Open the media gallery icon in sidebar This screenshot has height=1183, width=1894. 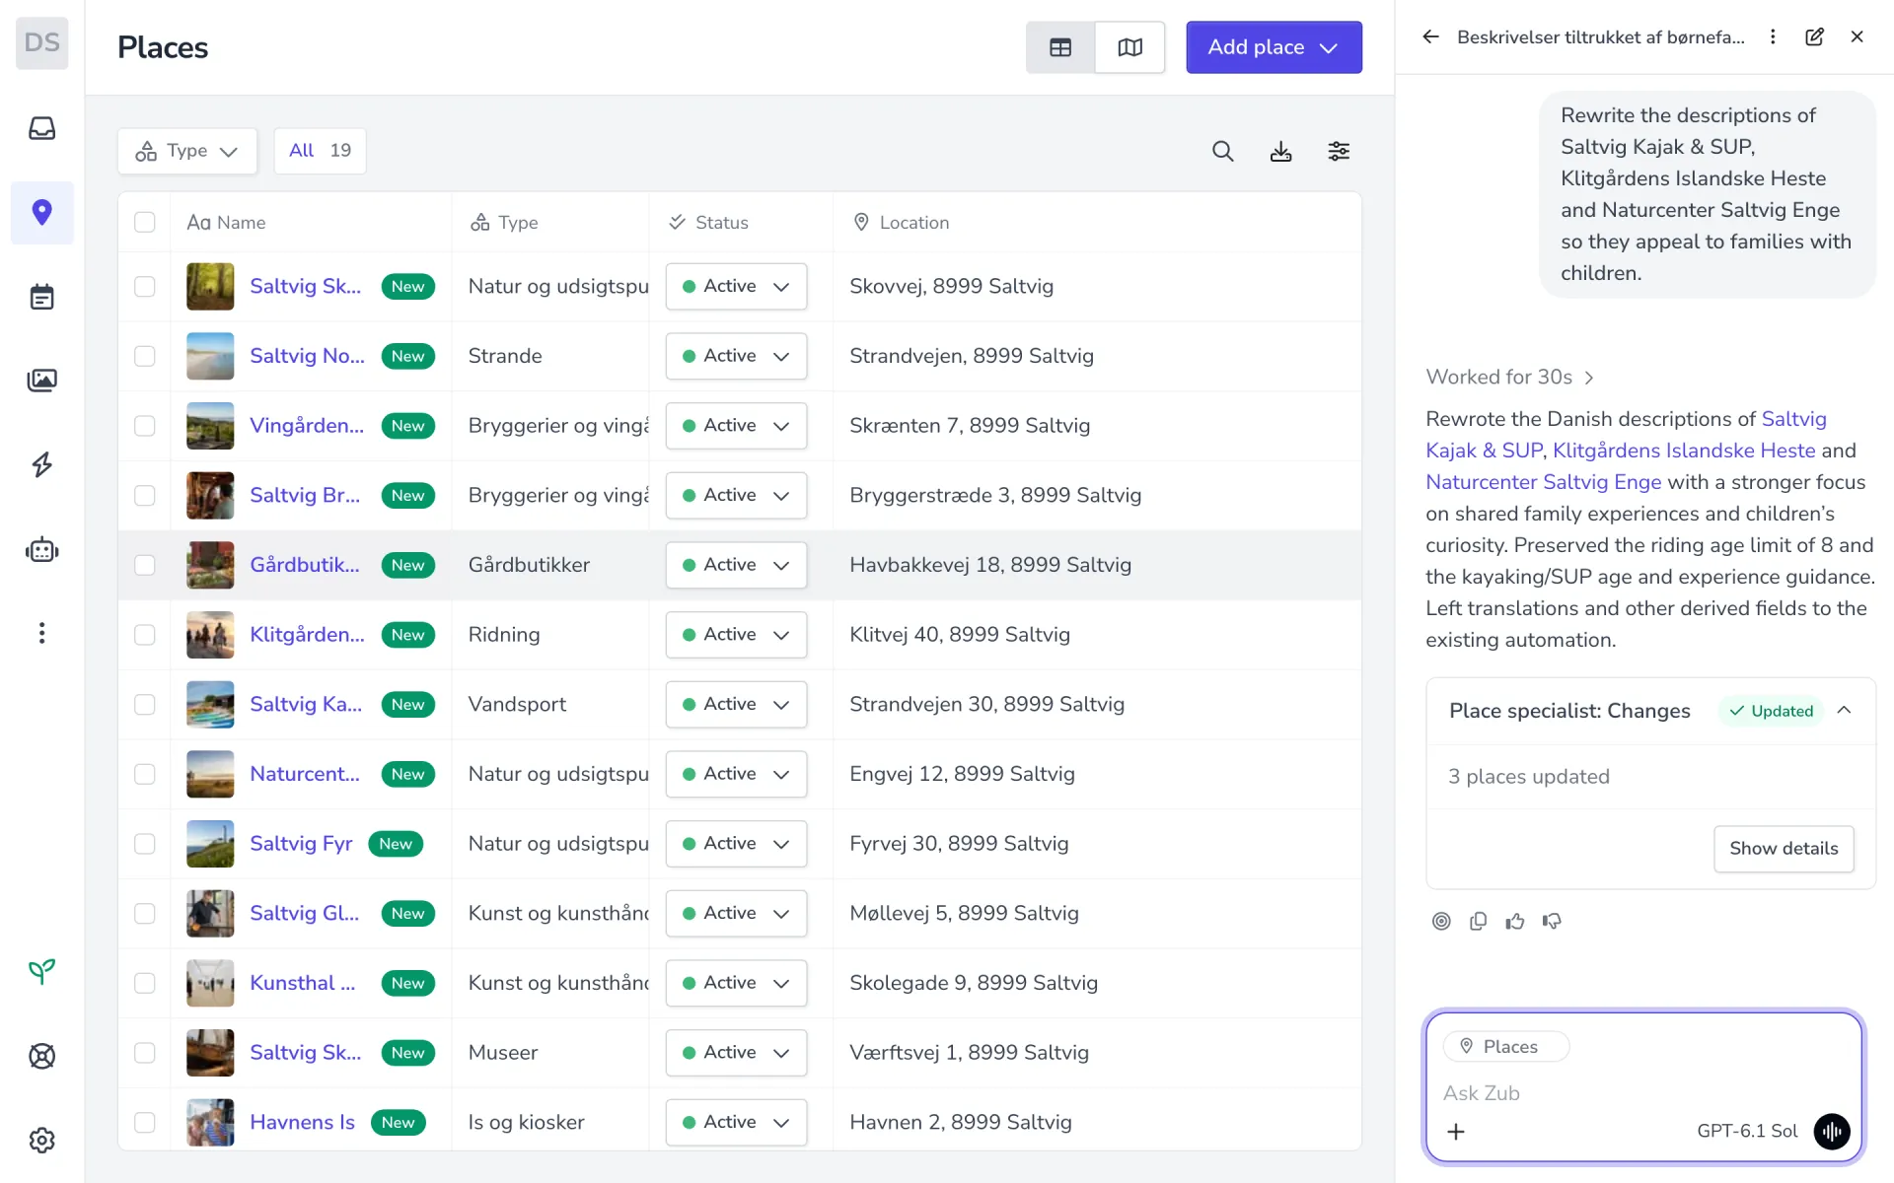pos(41,381)
